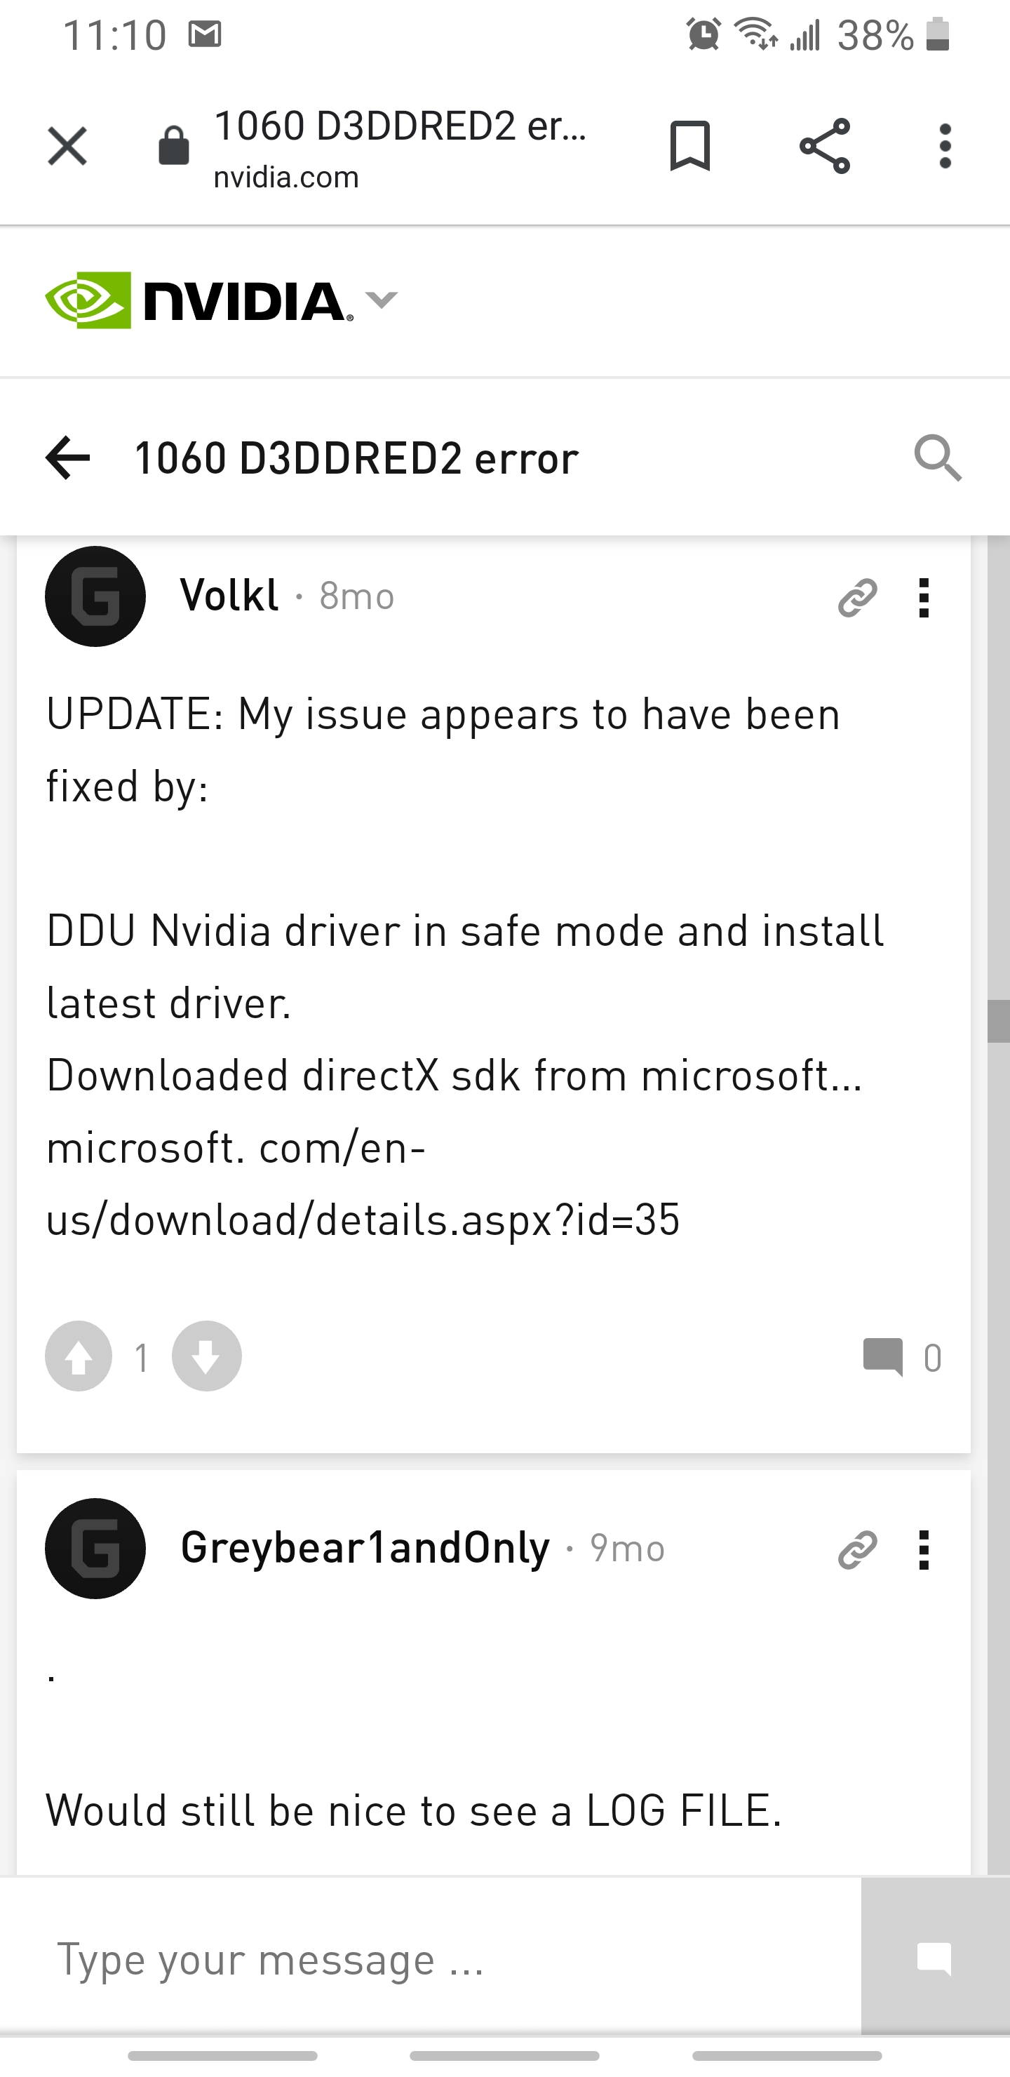Open Volkl's profile avatar

95,596
